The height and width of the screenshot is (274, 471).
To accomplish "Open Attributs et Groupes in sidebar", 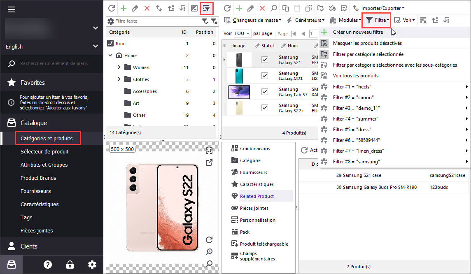I will pyautogui.click(x=44, y=165).
